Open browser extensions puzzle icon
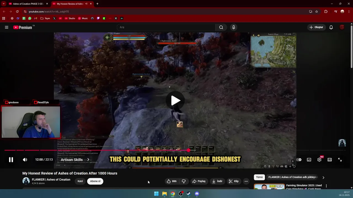353x198 pixels. point(326,12)
